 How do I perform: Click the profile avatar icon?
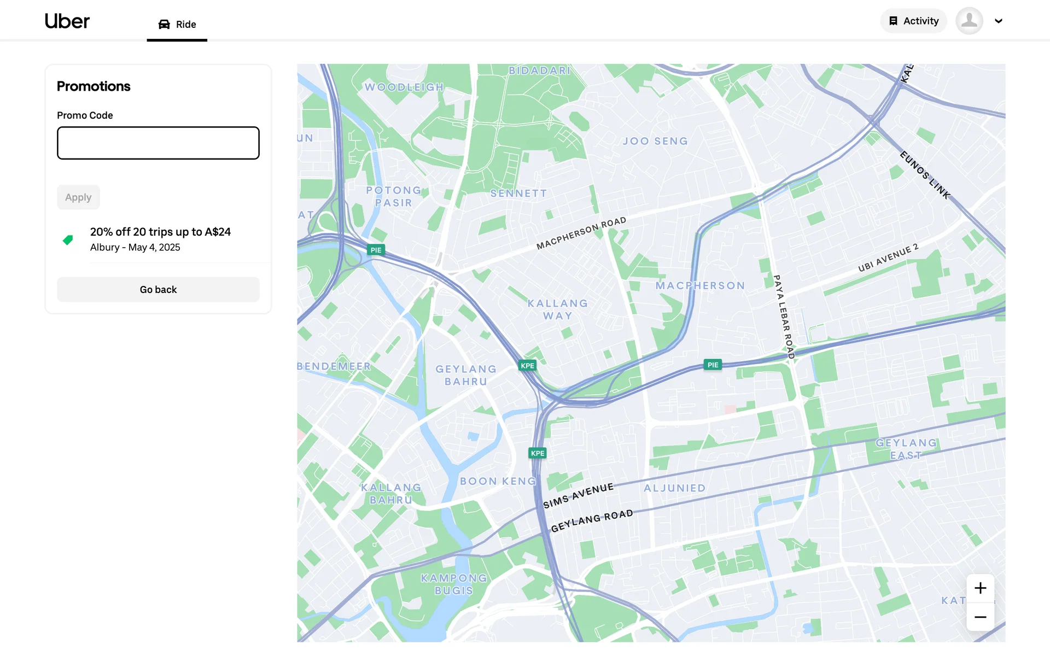pos(969,21)
